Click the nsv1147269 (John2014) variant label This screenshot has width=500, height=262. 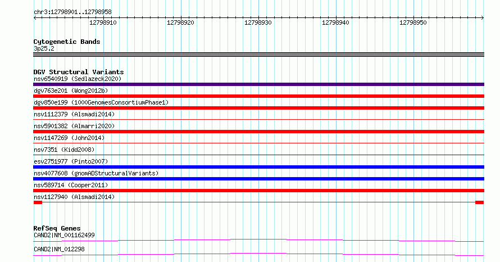coord(69,138)
